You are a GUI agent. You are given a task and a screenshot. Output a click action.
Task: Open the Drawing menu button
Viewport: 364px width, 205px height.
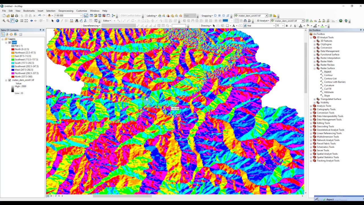point(206,26)
